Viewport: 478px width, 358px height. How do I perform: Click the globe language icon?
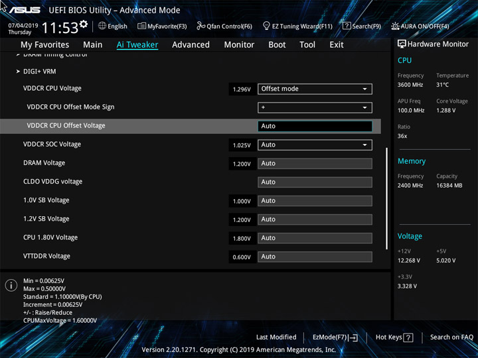tap(102, 26)
